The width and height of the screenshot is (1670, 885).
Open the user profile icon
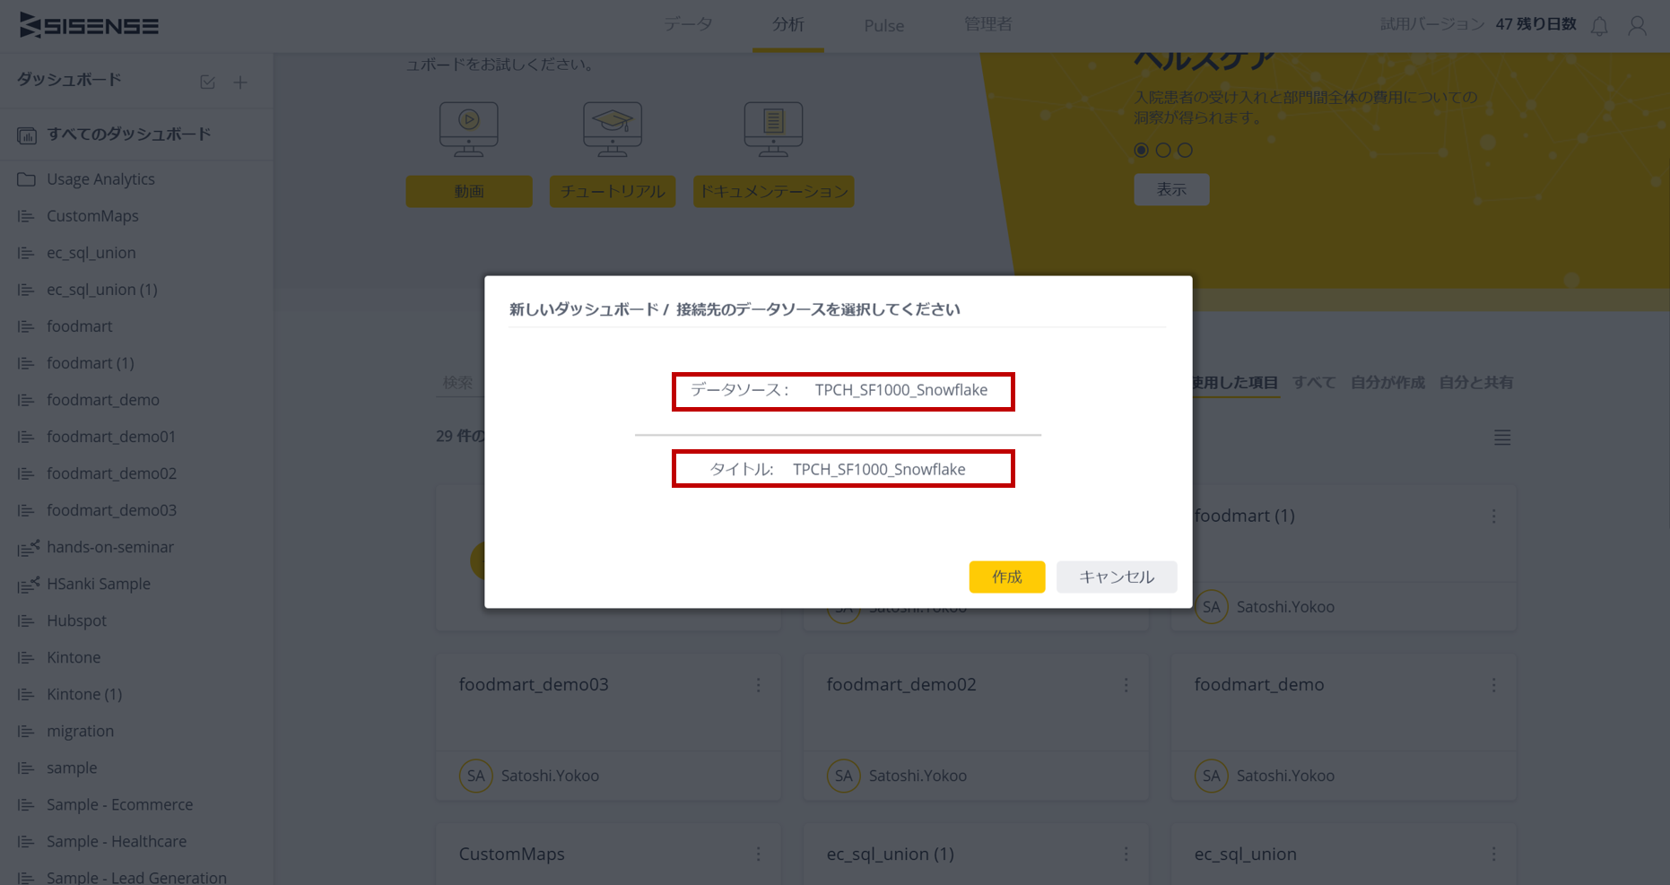pos(1637,26)
